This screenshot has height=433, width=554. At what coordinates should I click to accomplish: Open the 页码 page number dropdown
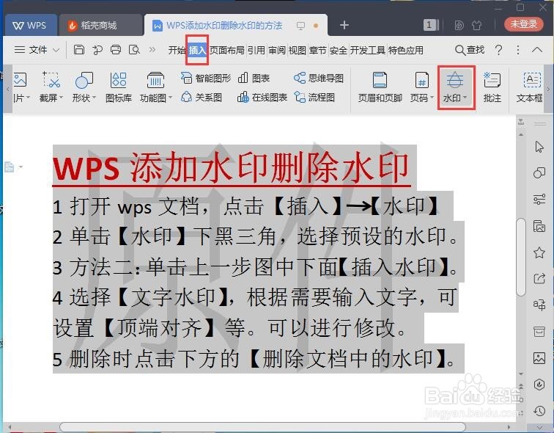click(422, 87)
